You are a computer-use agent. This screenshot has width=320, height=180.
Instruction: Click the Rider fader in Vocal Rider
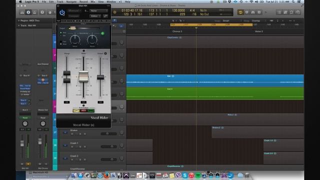click(83, 76)
